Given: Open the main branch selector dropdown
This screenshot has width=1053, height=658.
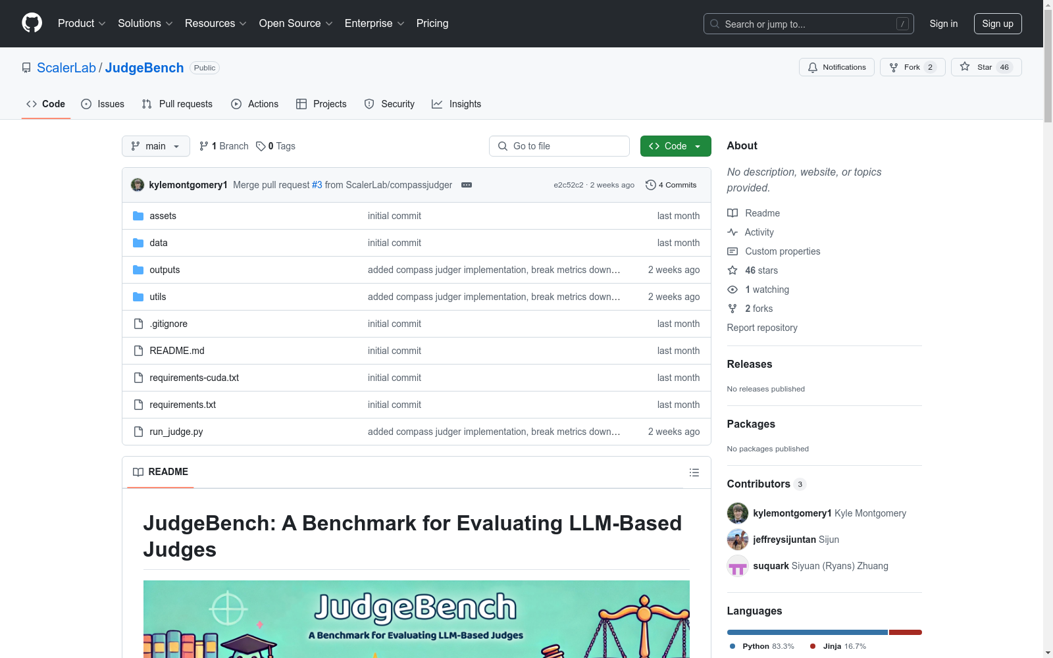Looking at the screenshot, I should (156, 146).
